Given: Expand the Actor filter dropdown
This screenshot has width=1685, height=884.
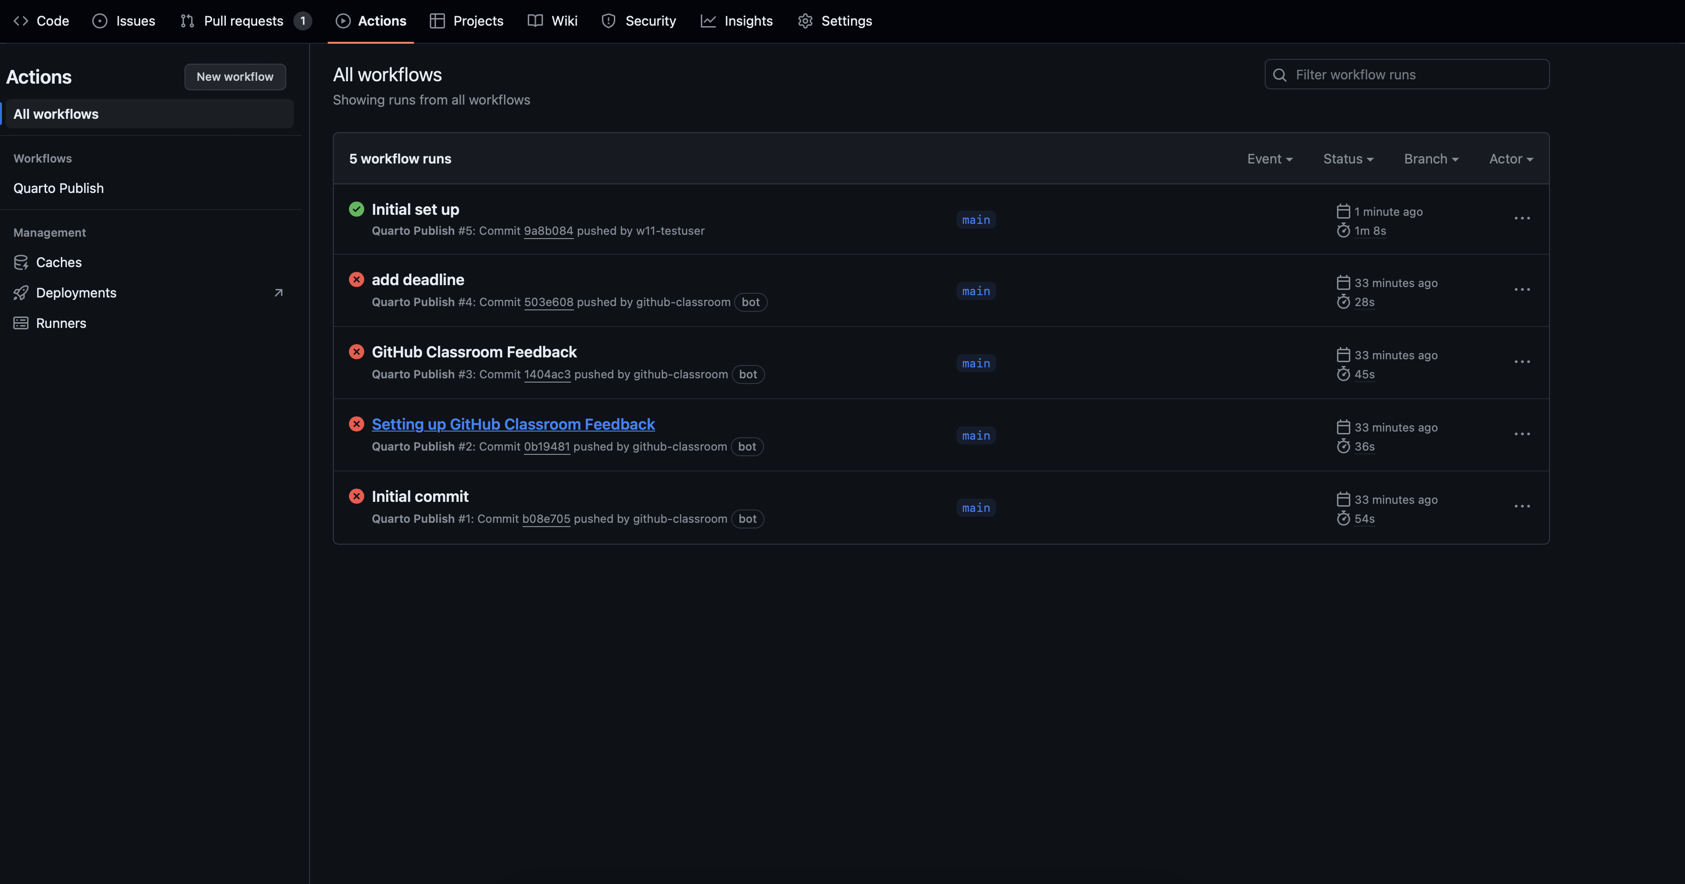Looking at the screenshot, I should pos(1511,159).
